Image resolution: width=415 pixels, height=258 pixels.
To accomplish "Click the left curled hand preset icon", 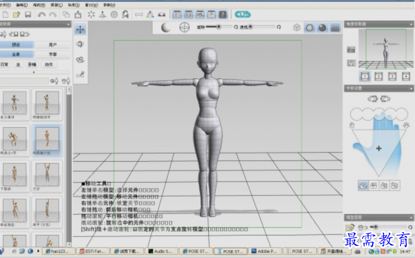I will (373, 99).
